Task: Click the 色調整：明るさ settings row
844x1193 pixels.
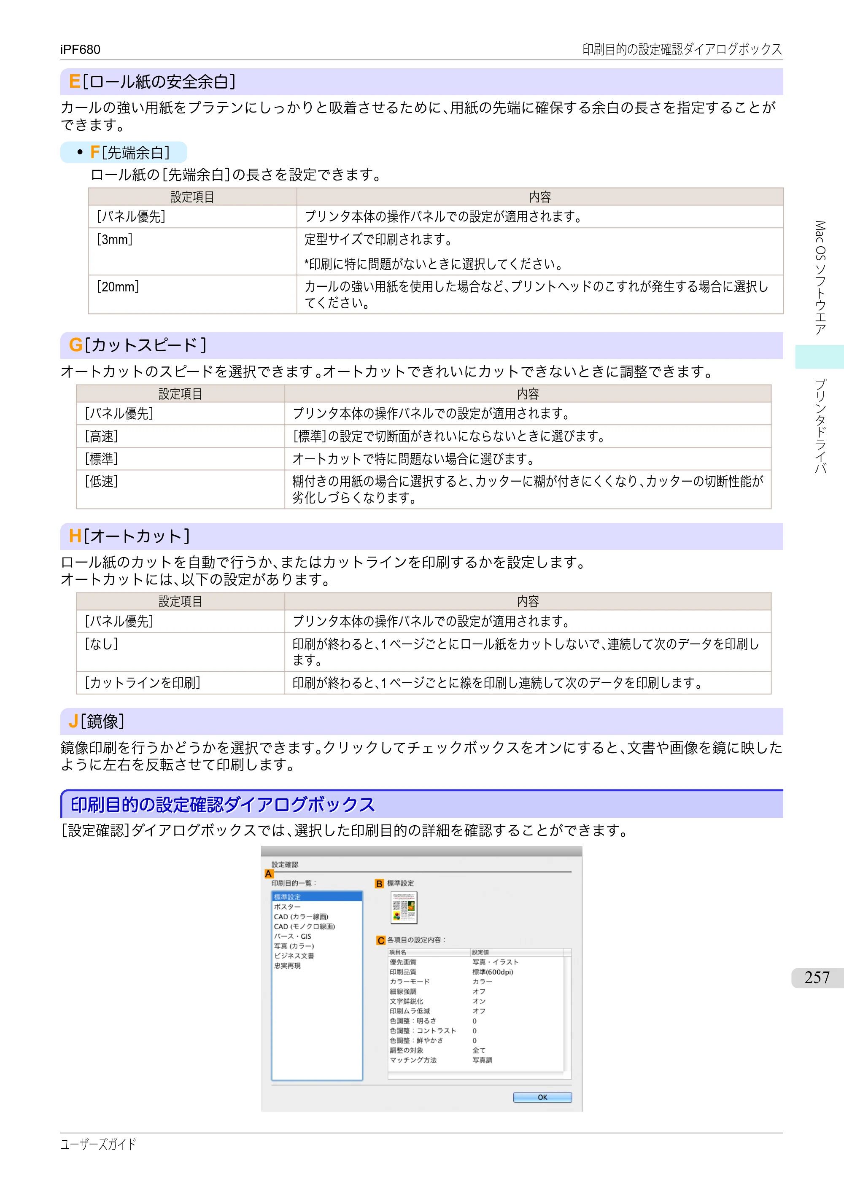Action: tap(475, 1021)
